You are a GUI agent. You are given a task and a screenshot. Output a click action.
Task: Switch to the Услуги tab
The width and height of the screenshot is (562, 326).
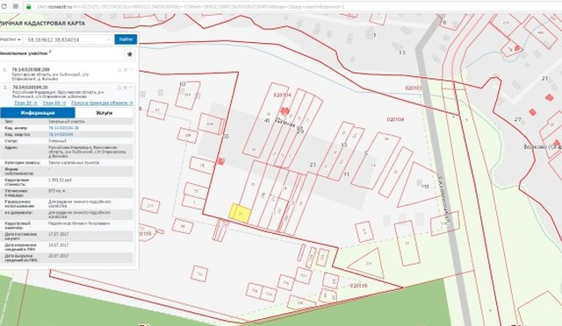click(104, 113)
